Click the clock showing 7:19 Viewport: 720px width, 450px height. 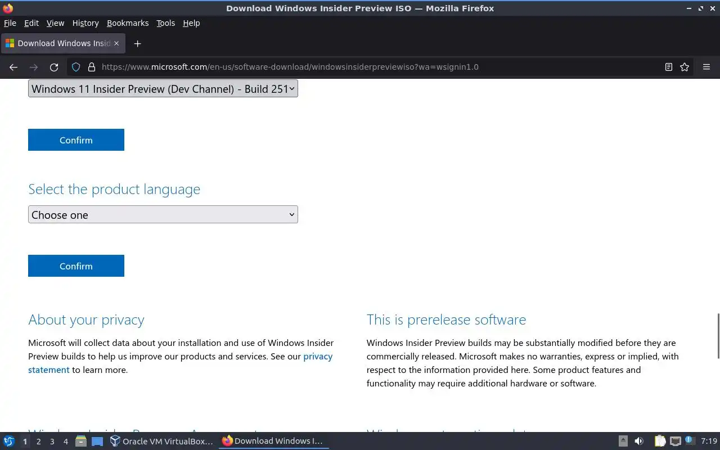click(709, 442)
